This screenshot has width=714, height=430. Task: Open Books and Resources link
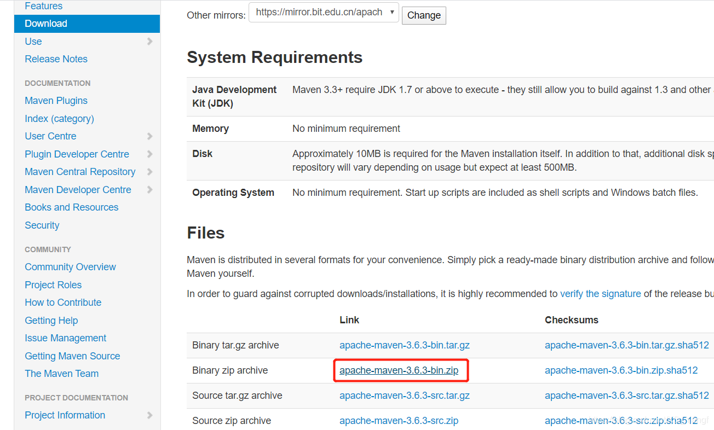pyautogui.click(x=71, y=207)
